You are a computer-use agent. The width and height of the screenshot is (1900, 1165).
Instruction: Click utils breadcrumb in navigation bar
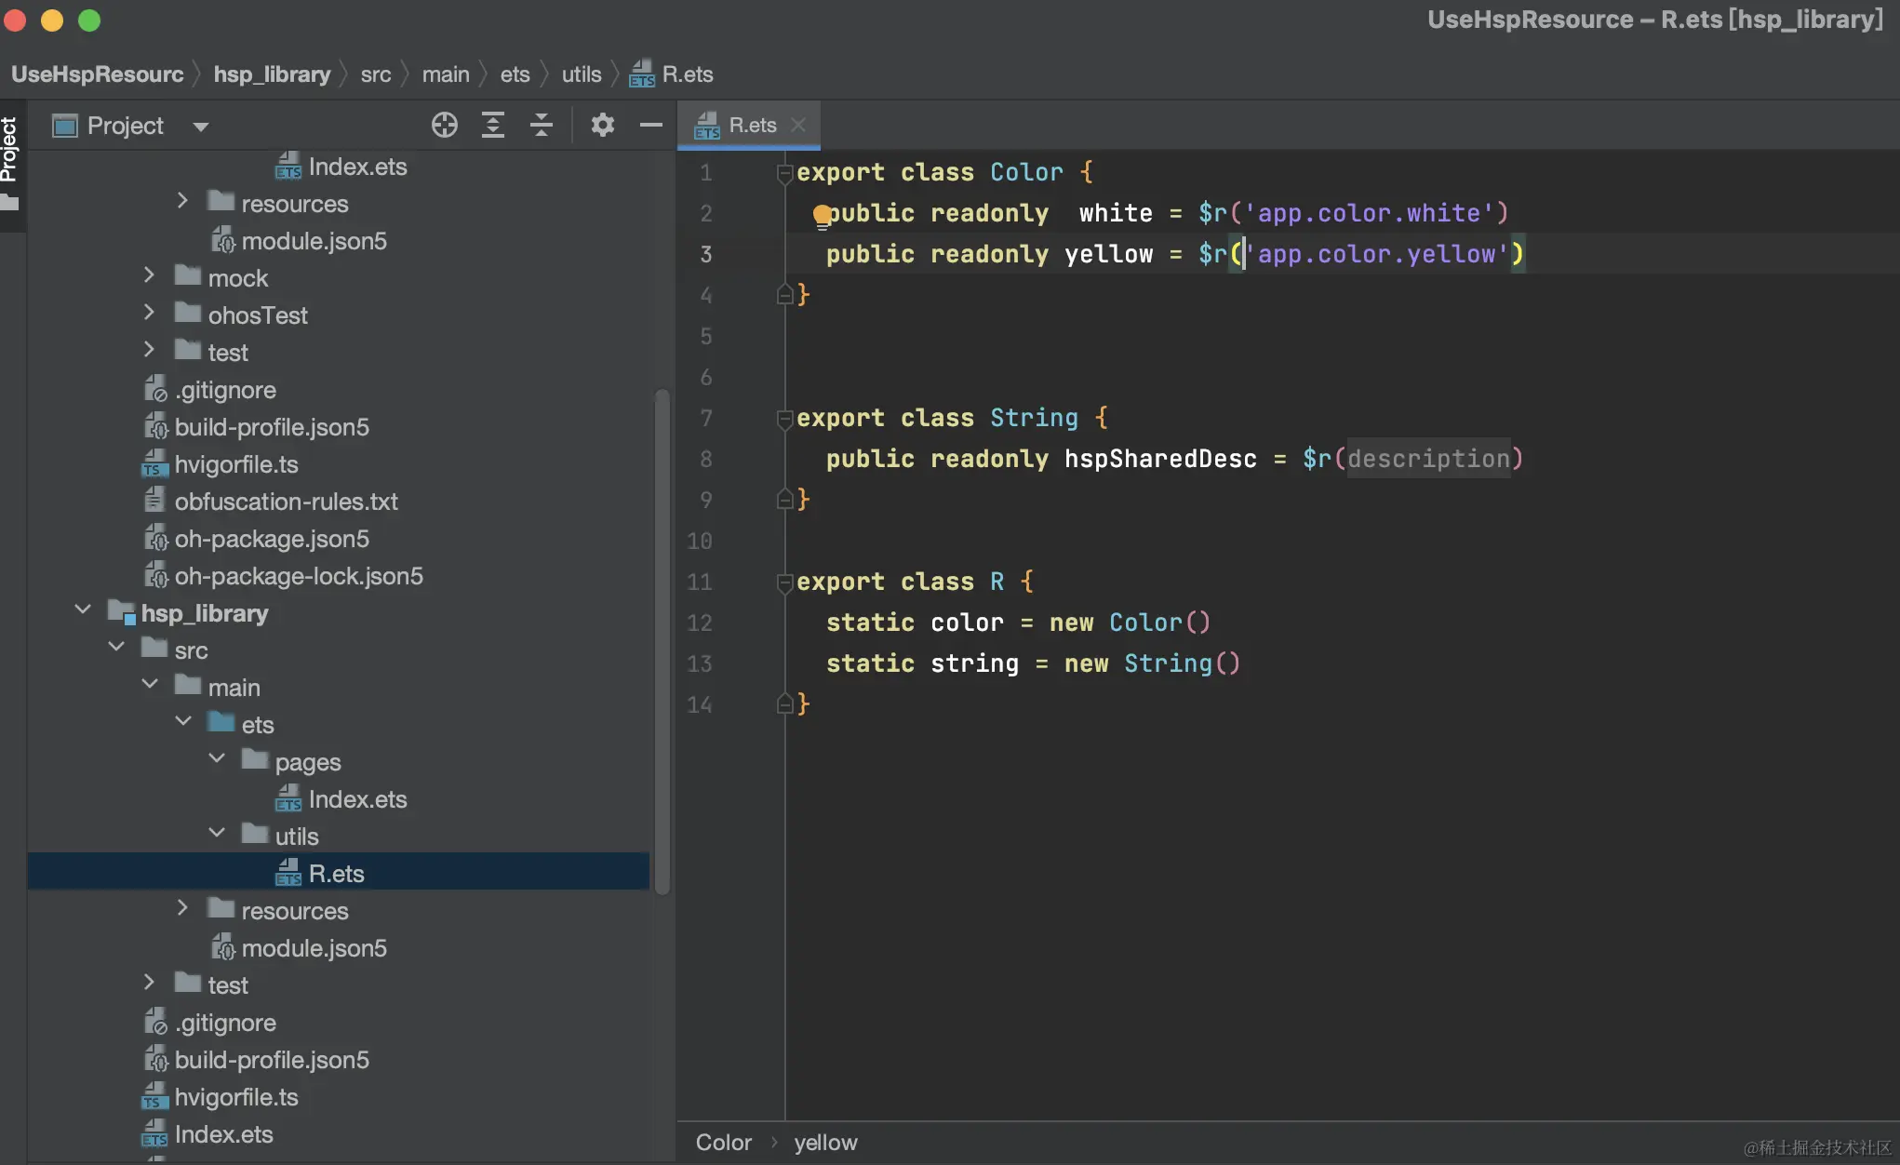click(x=582, y=74)
